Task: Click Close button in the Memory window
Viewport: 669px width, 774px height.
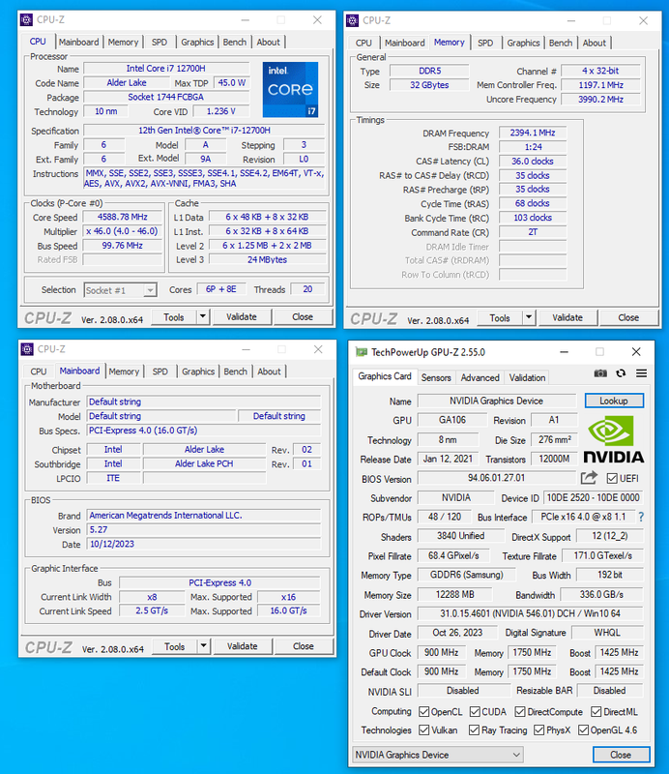Action: point(628,317)
